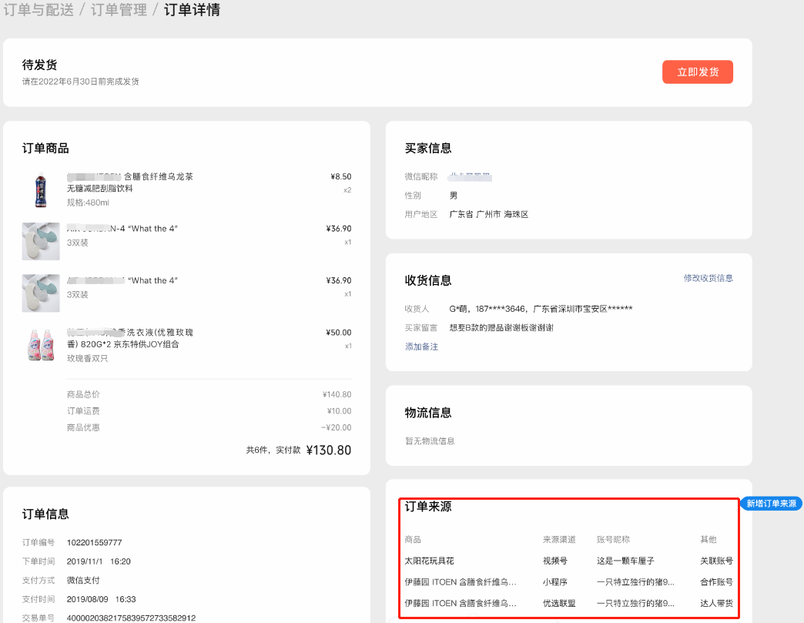Open the 修改收货信息 link
Screen dimensions: 804x623
pos(708,278)
